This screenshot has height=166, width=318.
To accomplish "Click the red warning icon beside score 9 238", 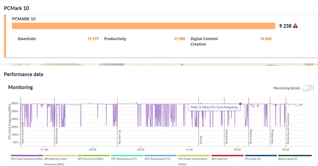I will pyautogui.click(x=295, y=26).
